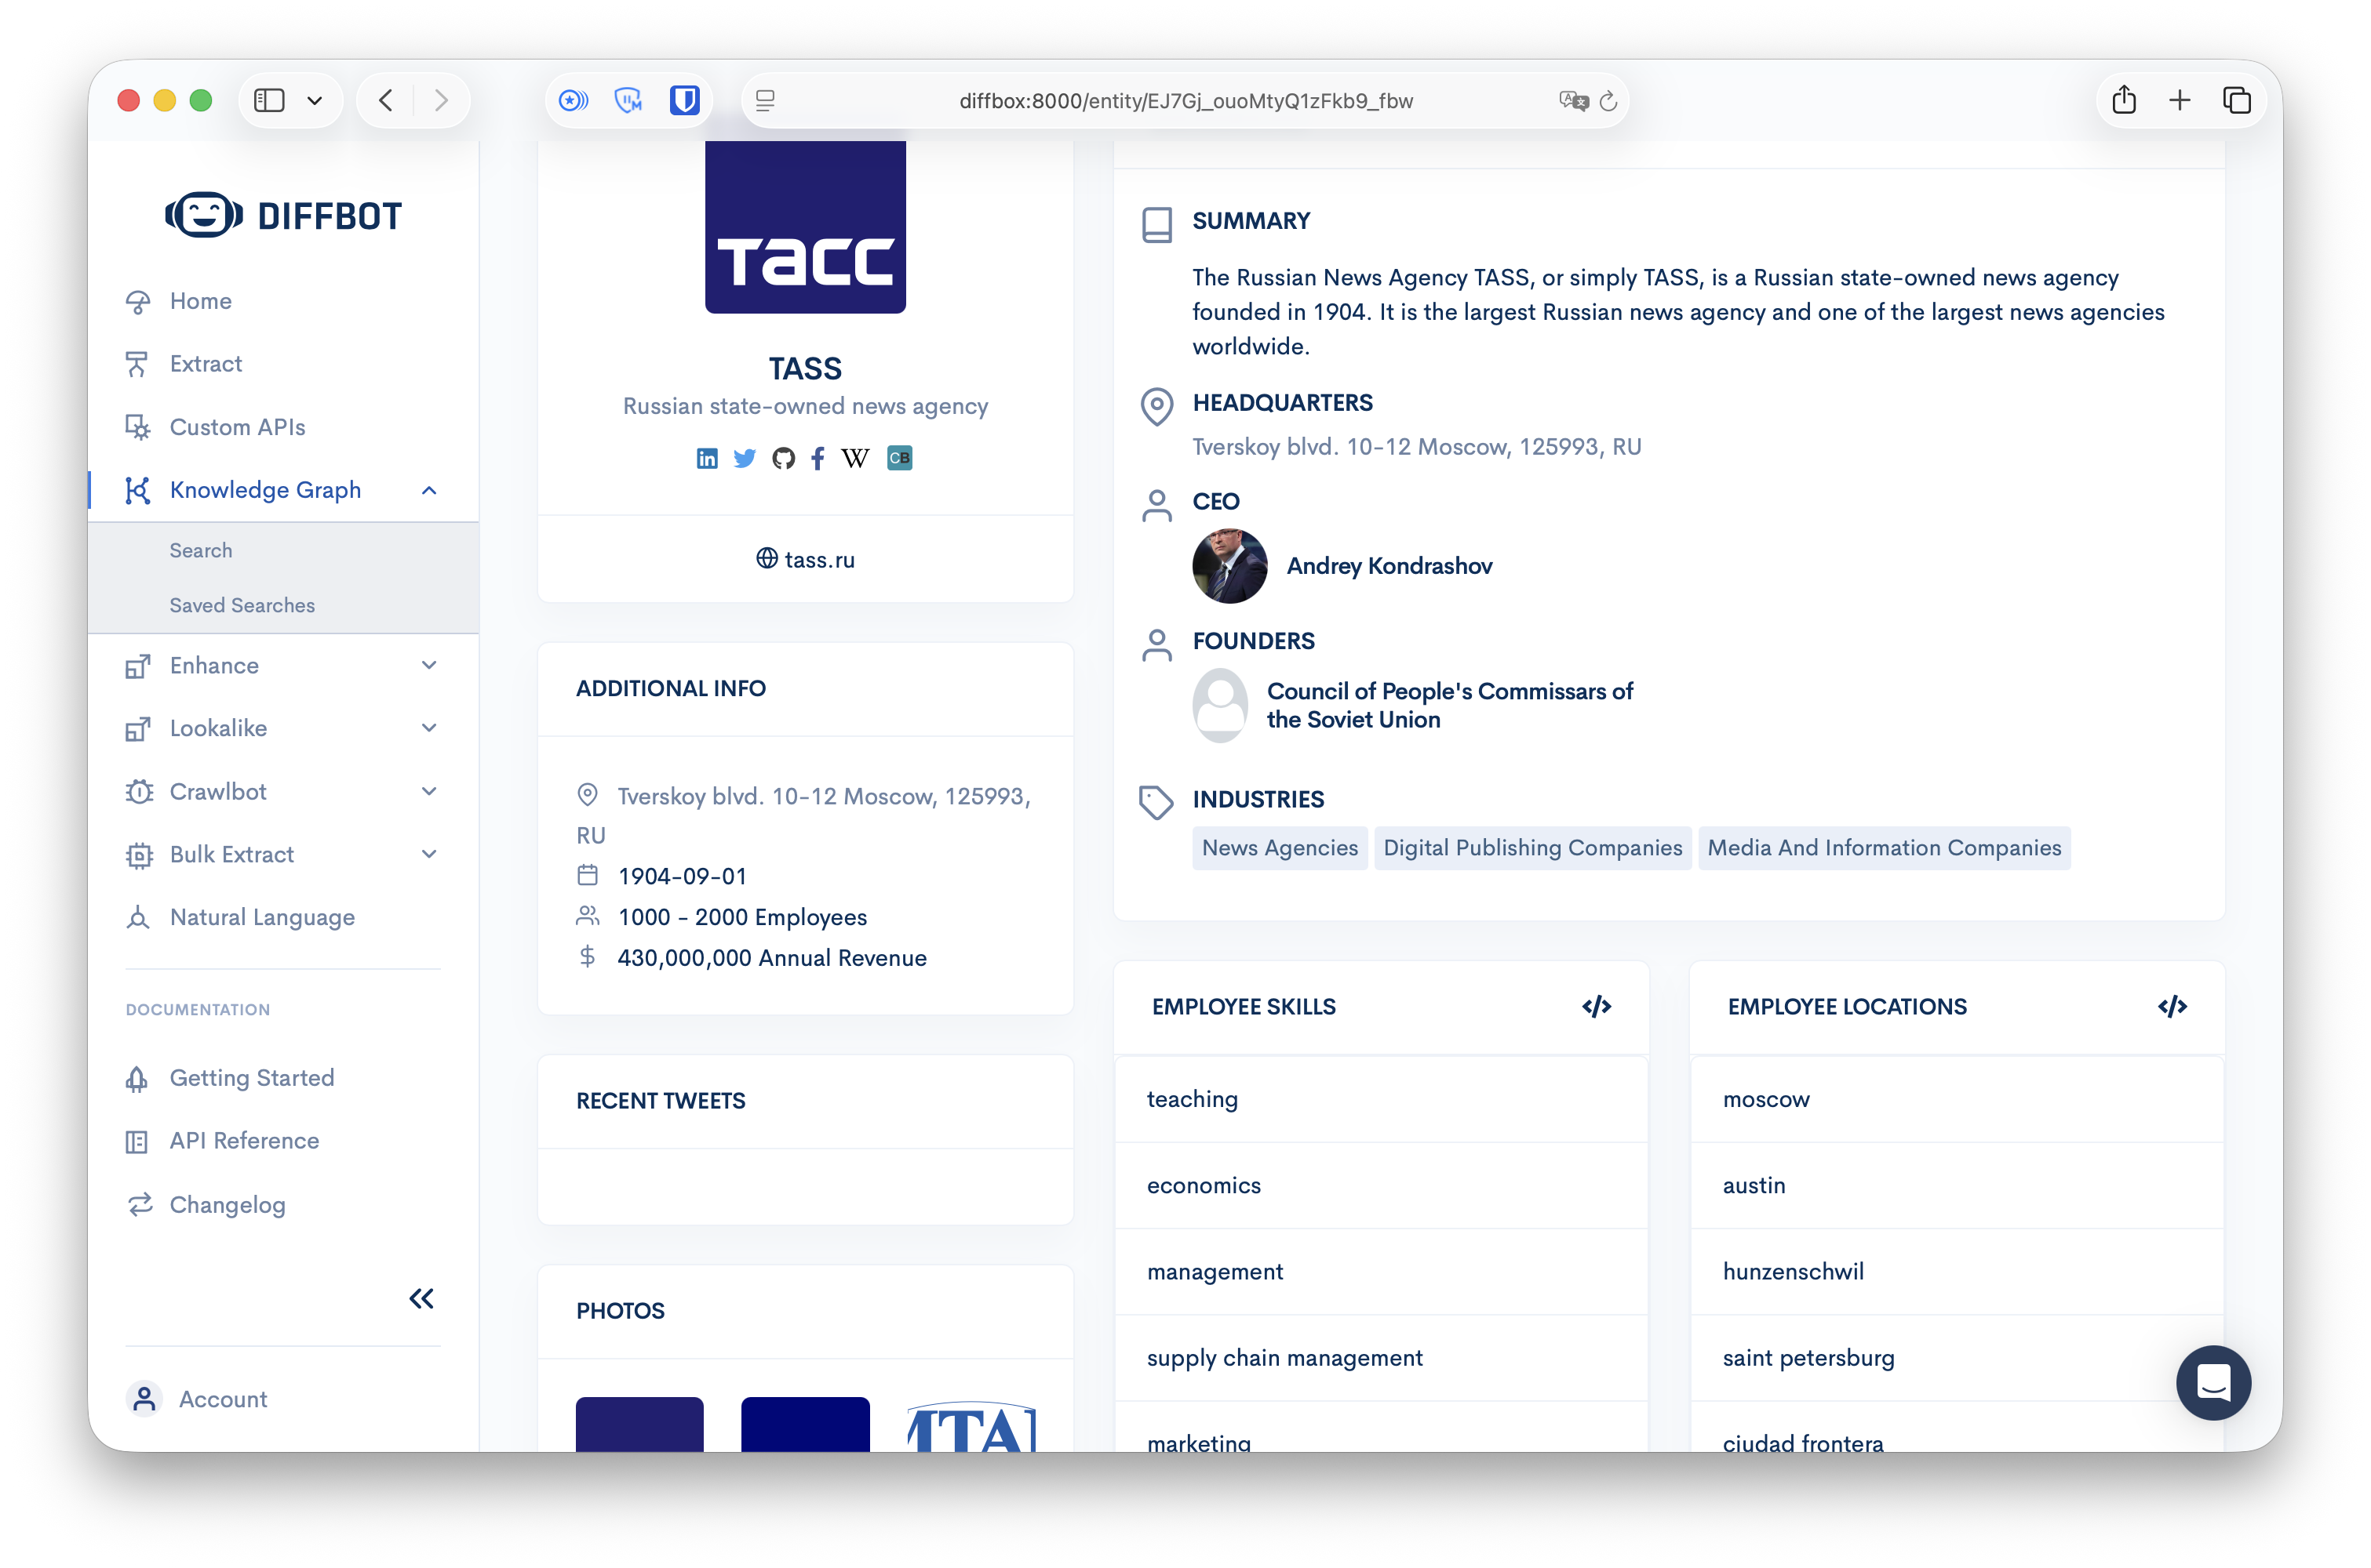Open TASS GitHub profile icon
Viewport: 2371px width, 1568px height.
pos(783,458)
